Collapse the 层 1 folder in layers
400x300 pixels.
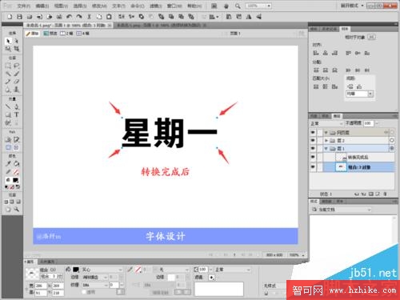tap(326, 149)
